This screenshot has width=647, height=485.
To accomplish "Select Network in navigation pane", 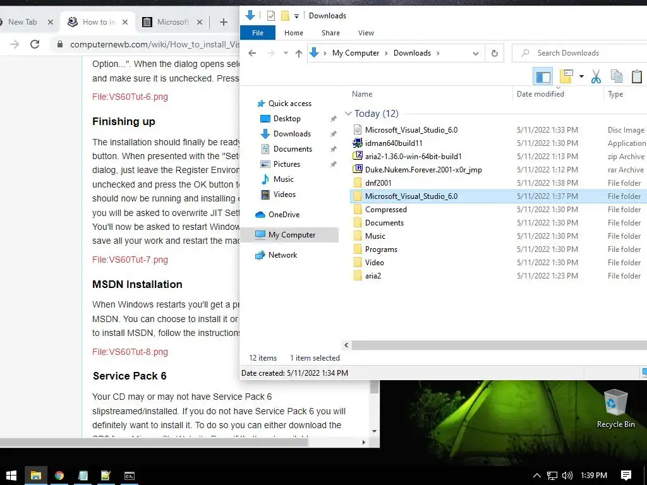I will tap(282, 255).
